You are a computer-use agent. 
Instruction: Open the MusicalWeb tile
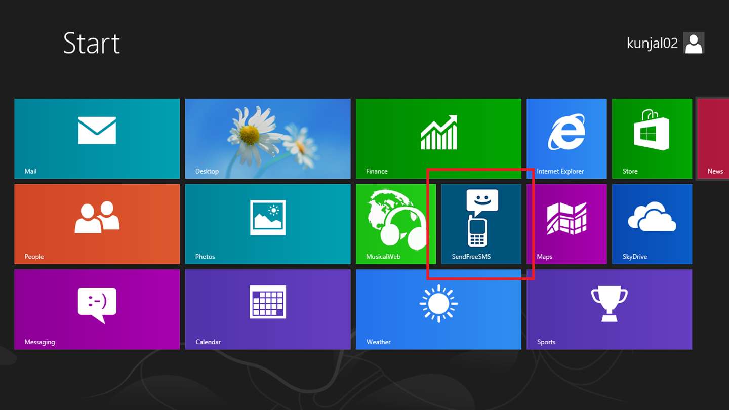point(396,224)
